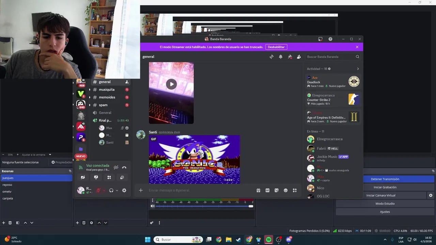Open OBS Ajustes button
This screenshot has height=245, width=436.
point(385,212)
